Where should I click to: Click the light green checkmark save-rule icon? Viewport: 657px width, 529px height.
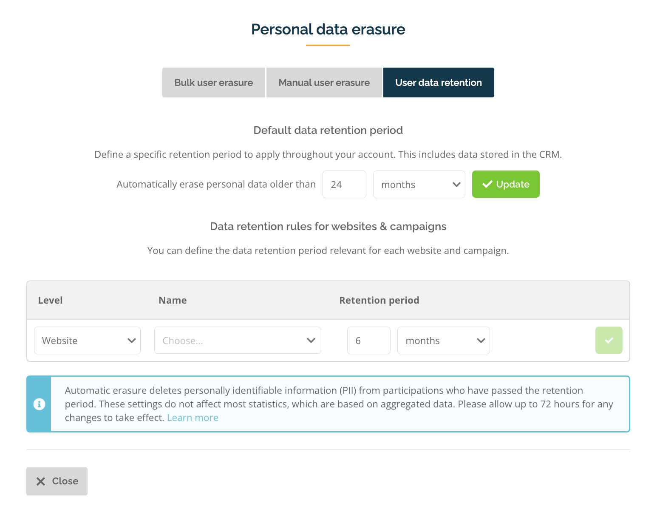tap(609, 340)
